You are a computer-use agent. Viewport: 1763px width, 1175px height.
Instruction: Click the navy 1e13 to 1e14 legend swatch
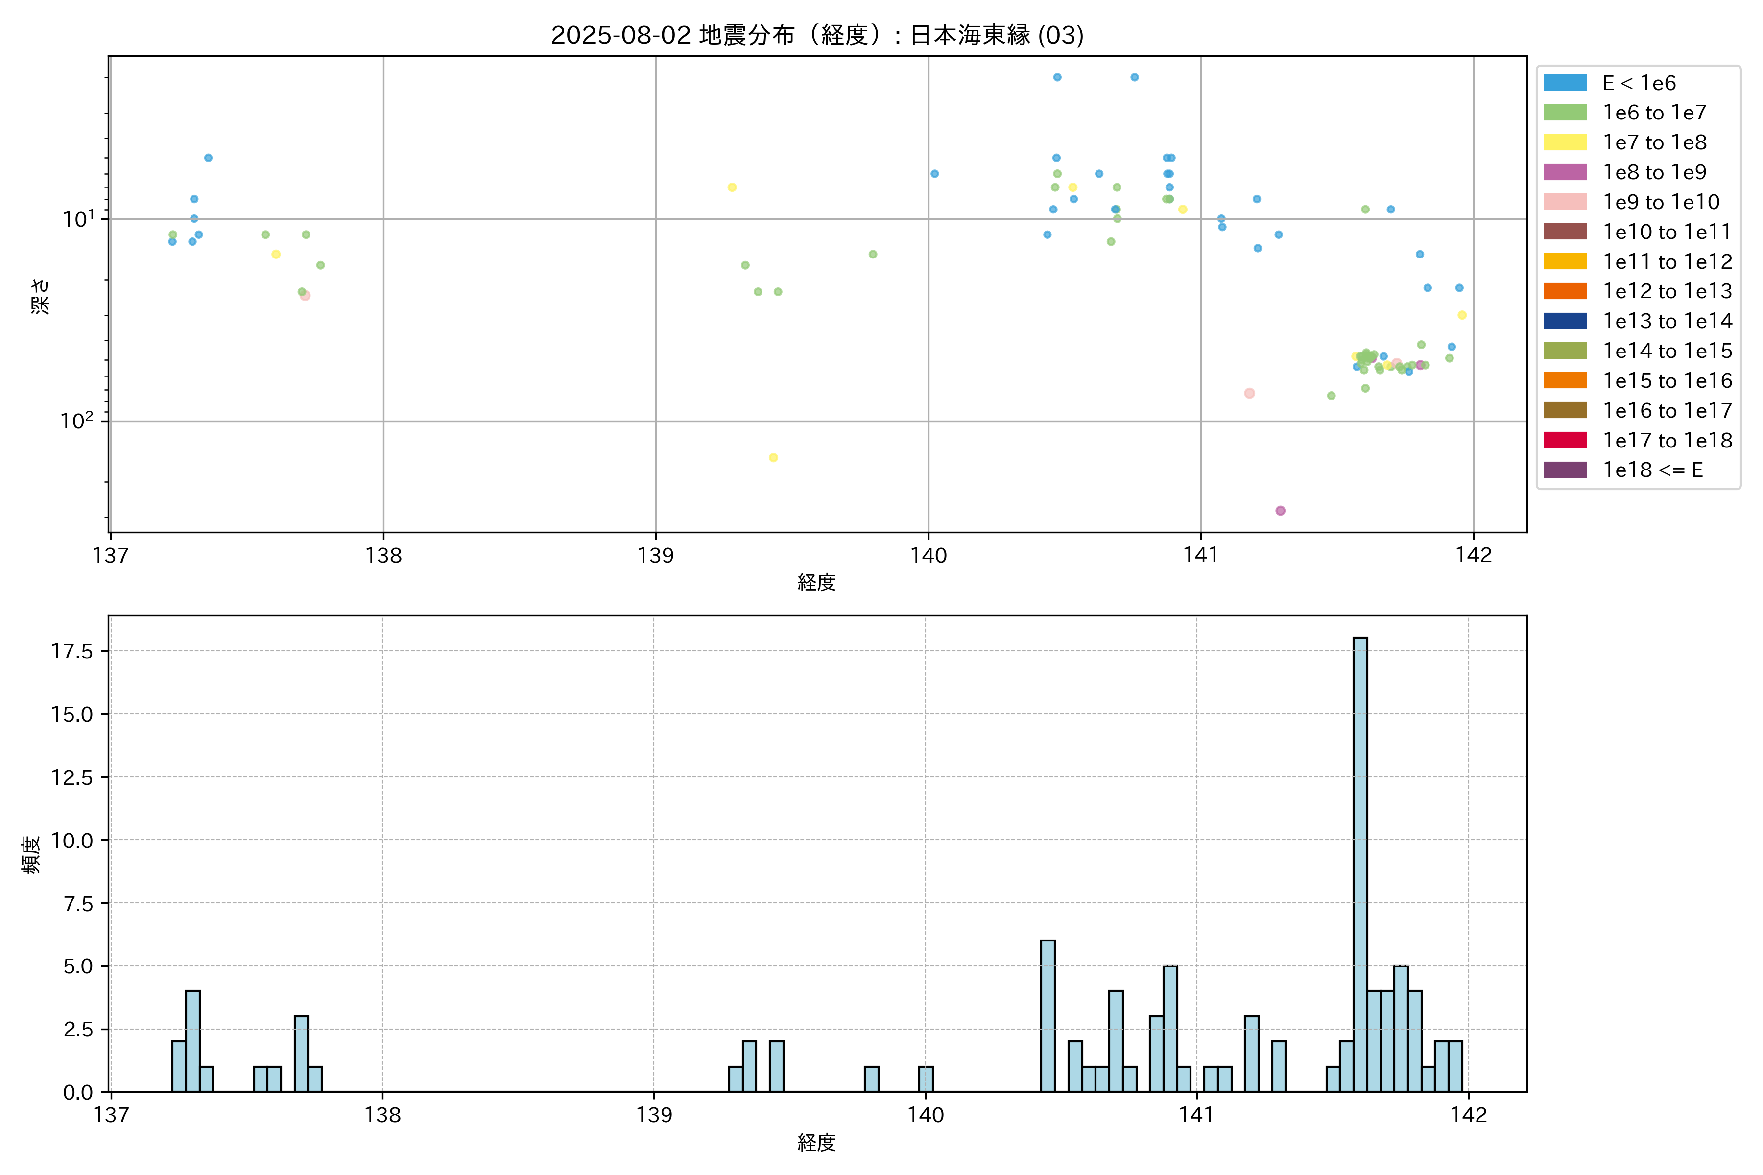(x=1564, y=321)
